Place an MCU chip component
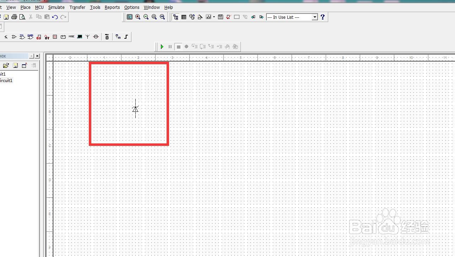 point(107,37)
